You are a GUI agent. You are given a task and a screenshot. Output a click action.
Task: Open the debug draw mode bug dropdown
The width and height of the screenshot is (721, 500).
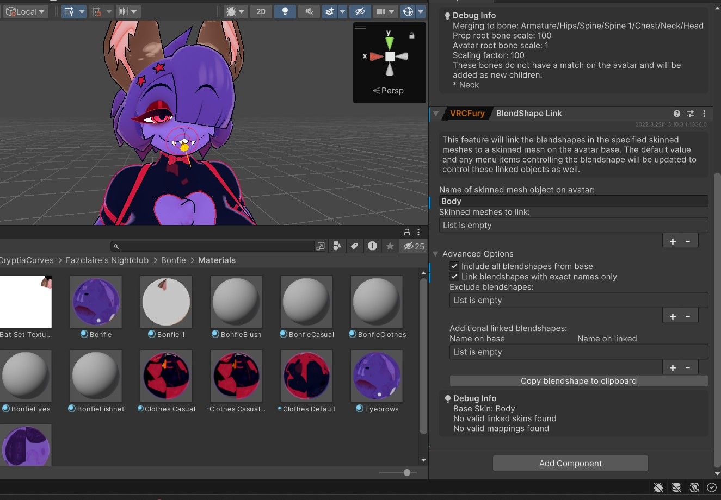236,11
